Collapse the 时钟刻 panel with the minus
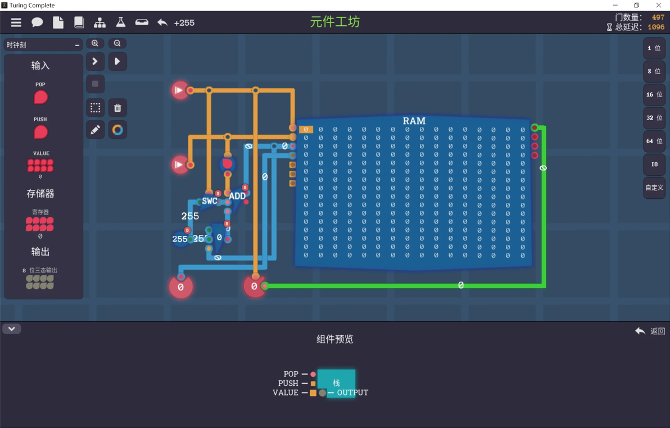This screenshot has width=670, height=428. (78, 45)
